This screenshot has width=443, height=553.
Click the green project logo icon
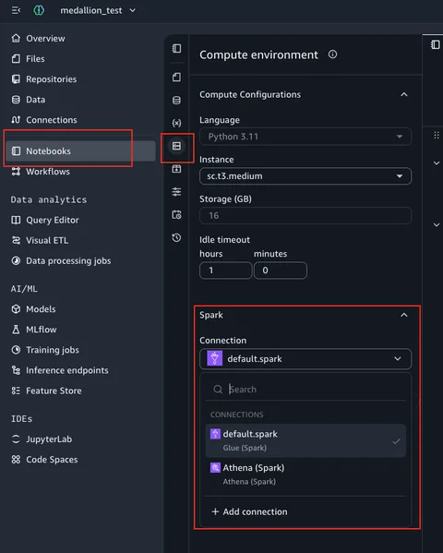coord(39,10)
